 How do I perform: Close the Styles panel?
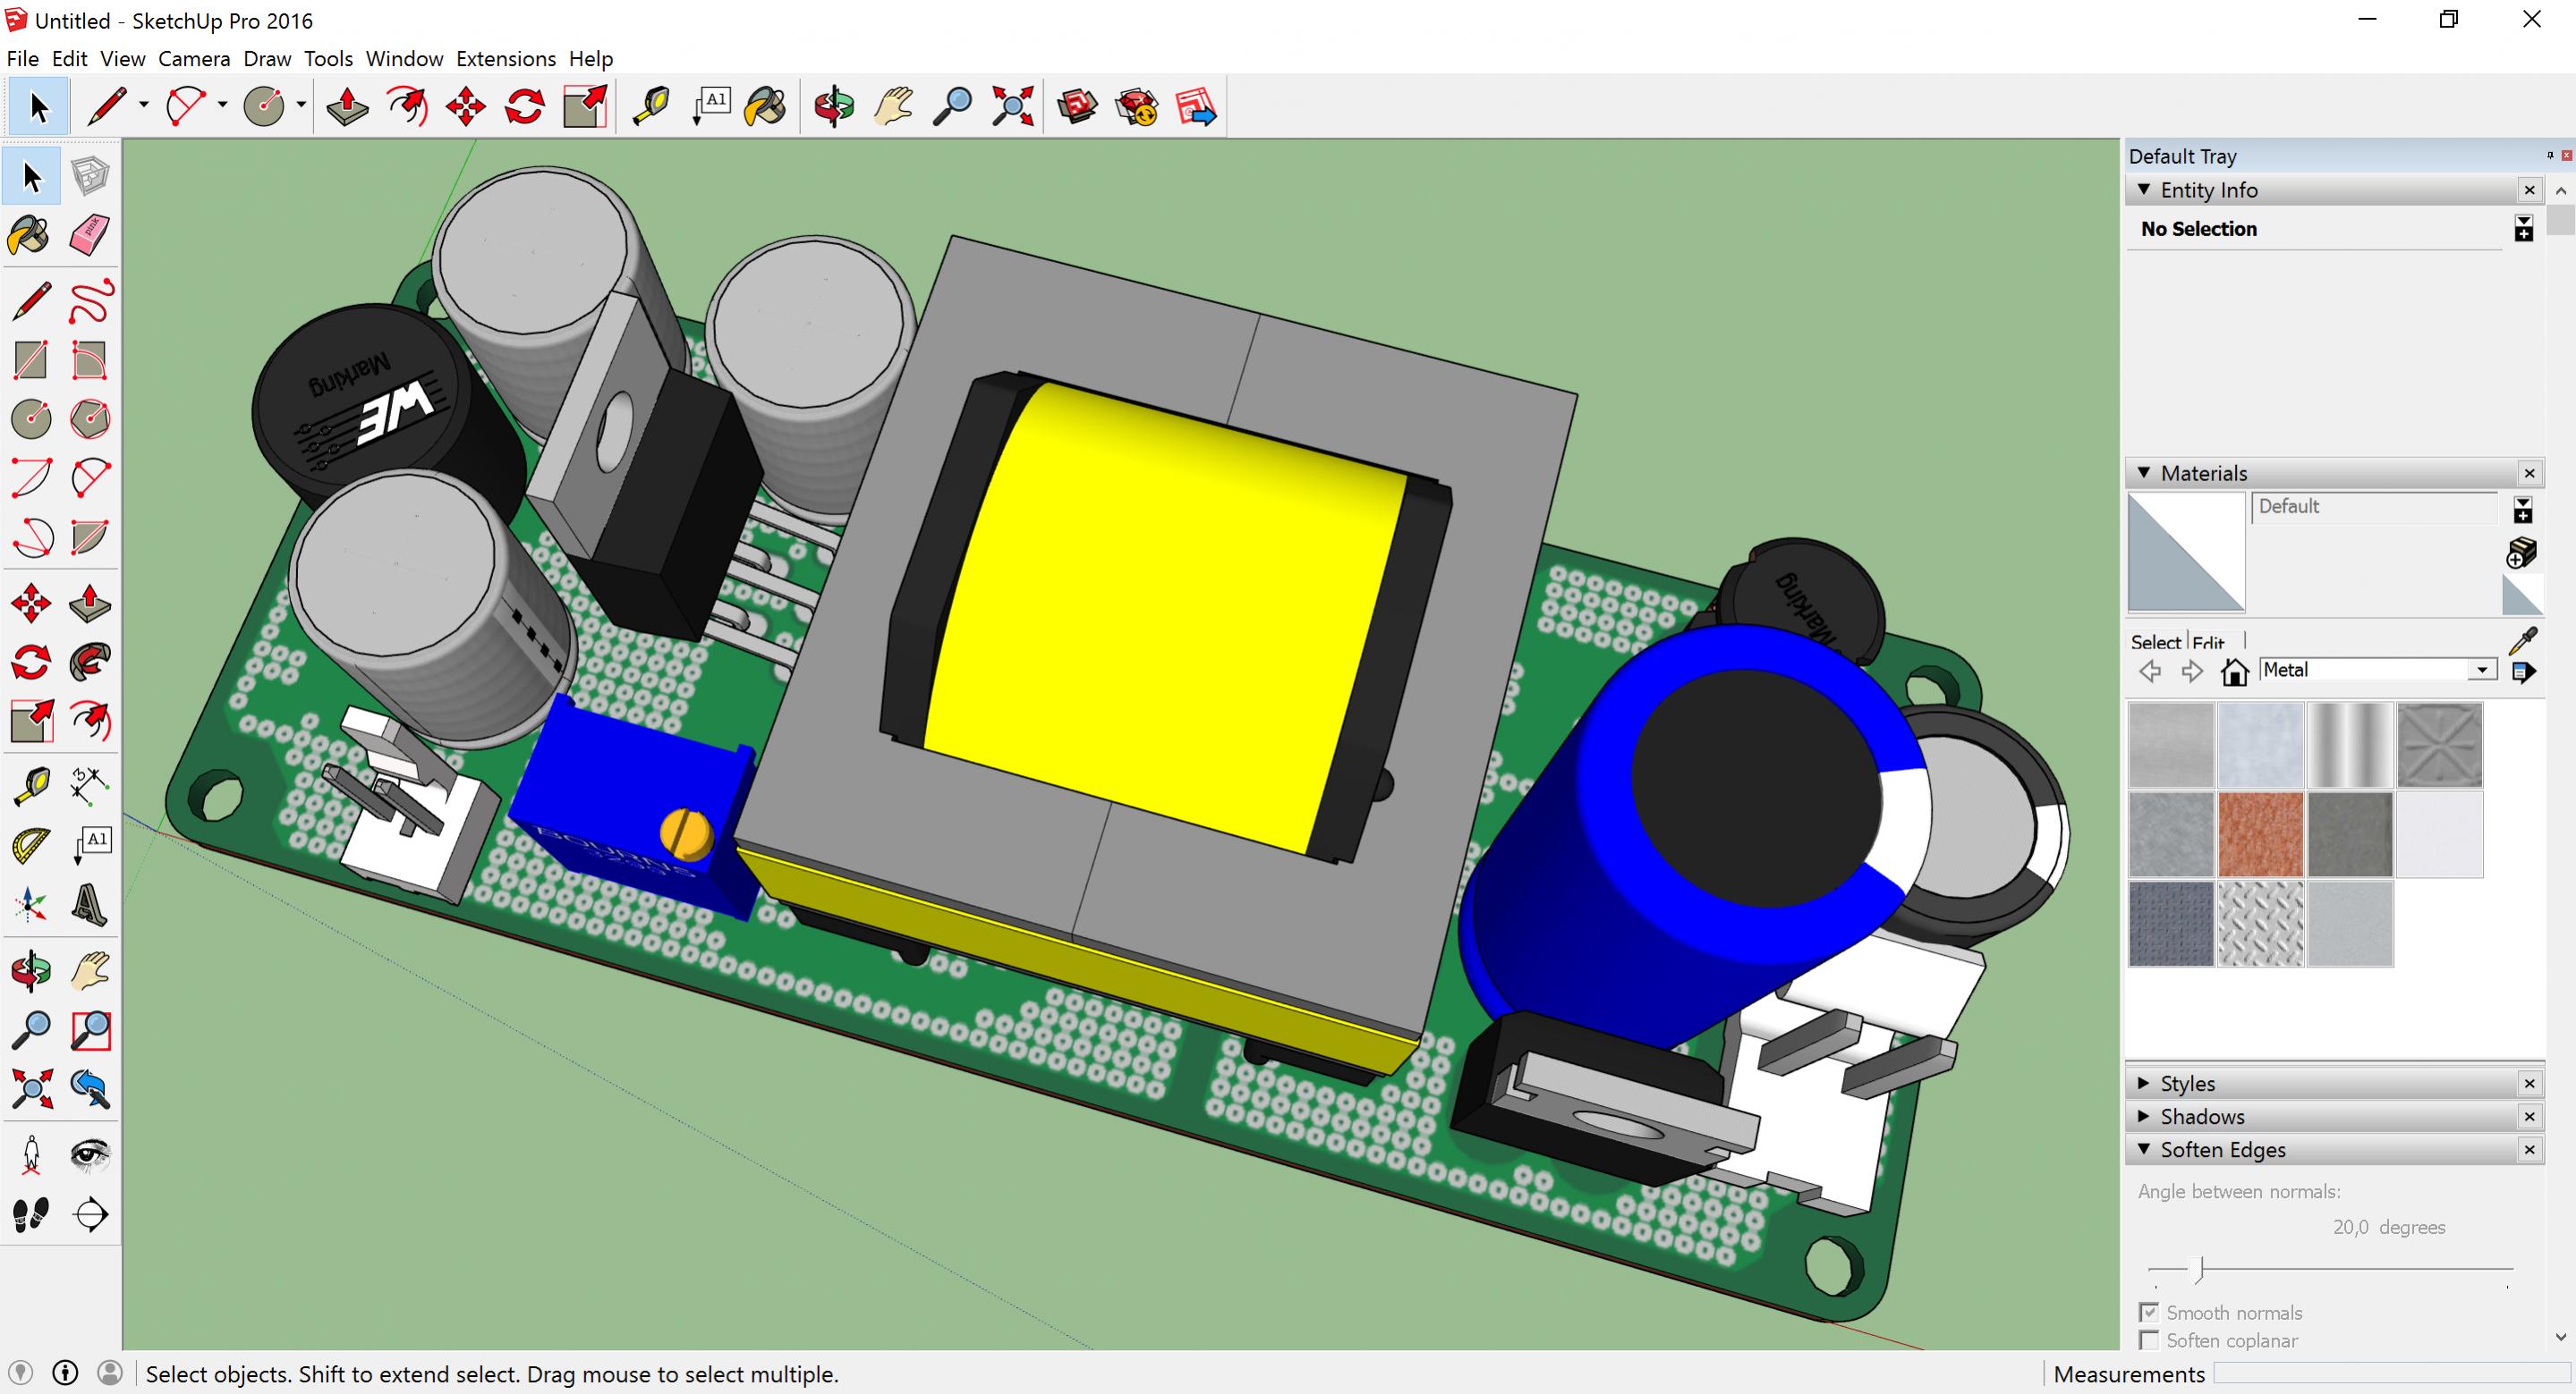[2529, 1083]
